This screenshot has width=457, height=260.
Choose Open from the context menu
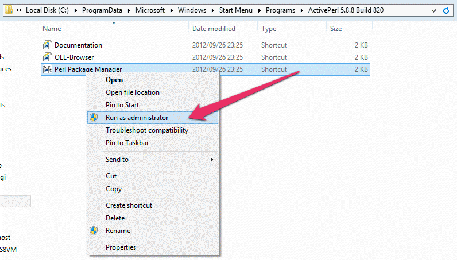[x=114, y=80]
